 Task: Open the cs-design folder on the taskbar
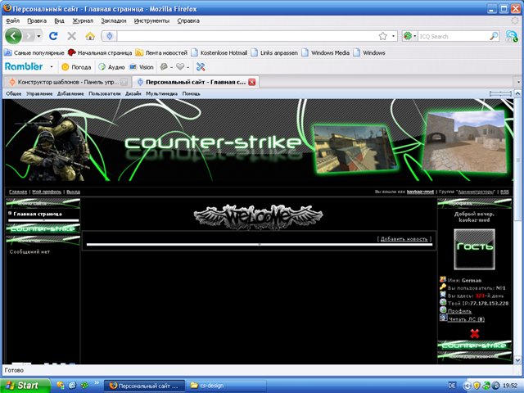[x=226, y=386]
